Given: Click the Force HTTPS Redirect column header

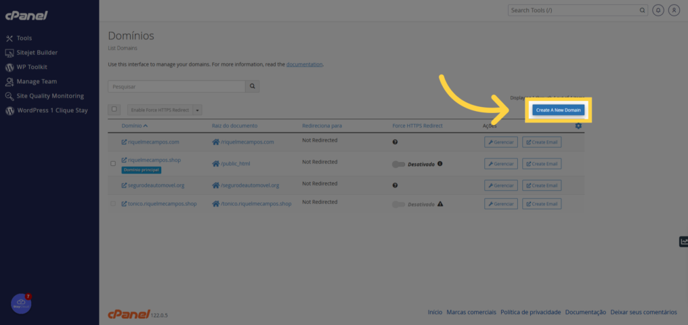Looking at the screenshot, I should 418,126.
